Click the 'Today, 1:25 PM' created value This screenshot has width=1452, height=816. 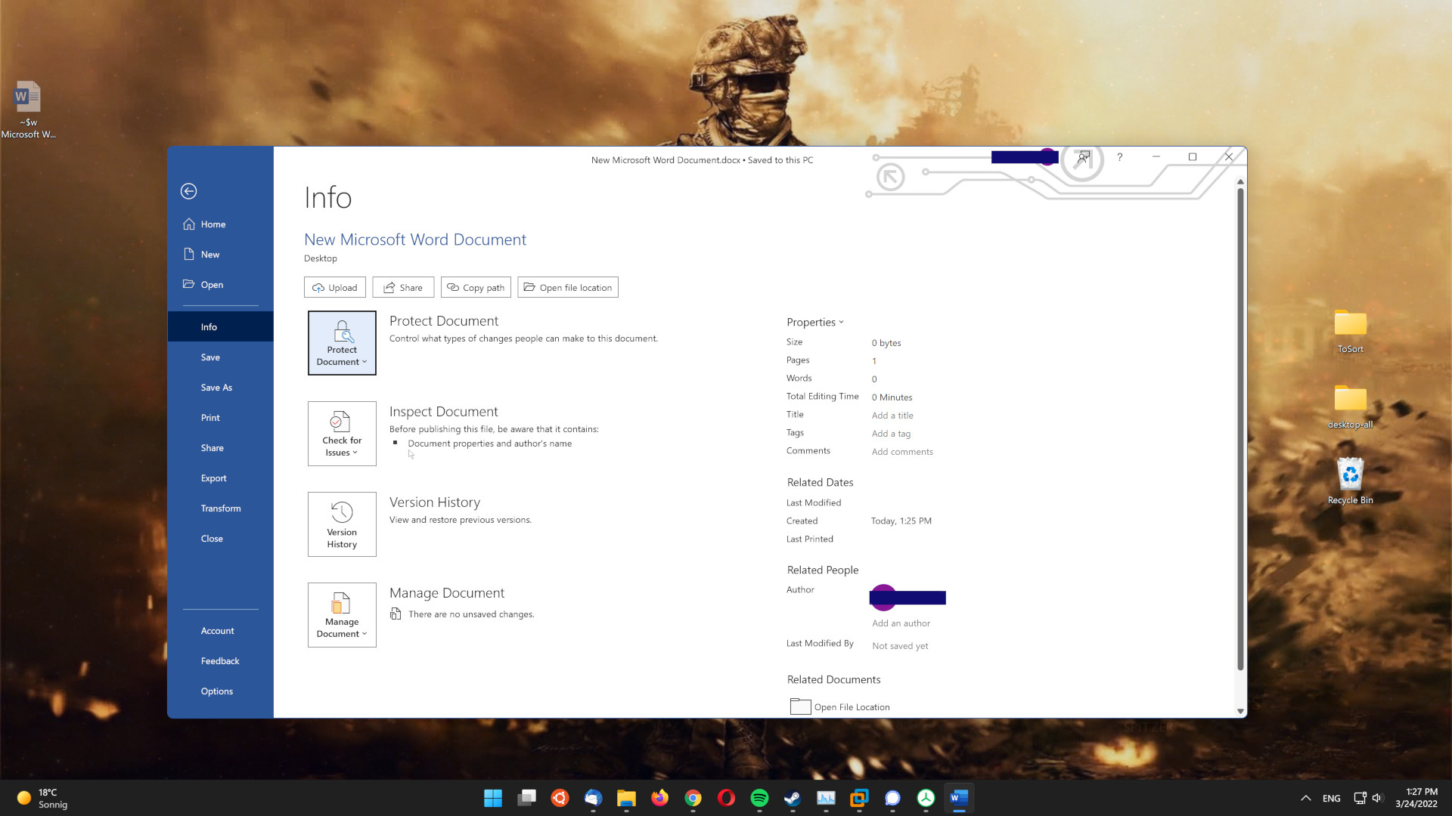point(901,521)
